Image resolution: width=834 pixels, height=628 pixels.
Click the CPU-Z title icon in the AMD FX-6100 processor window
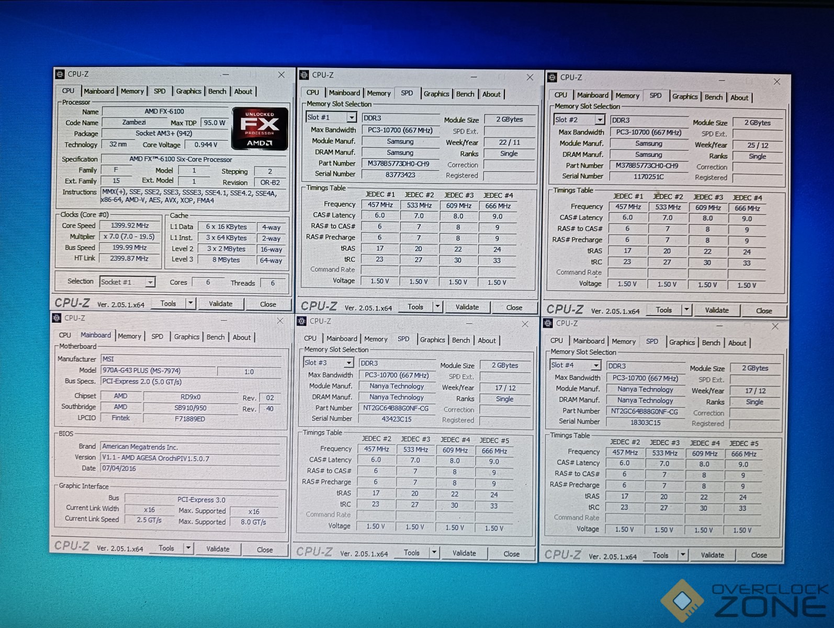pos(60,74)
